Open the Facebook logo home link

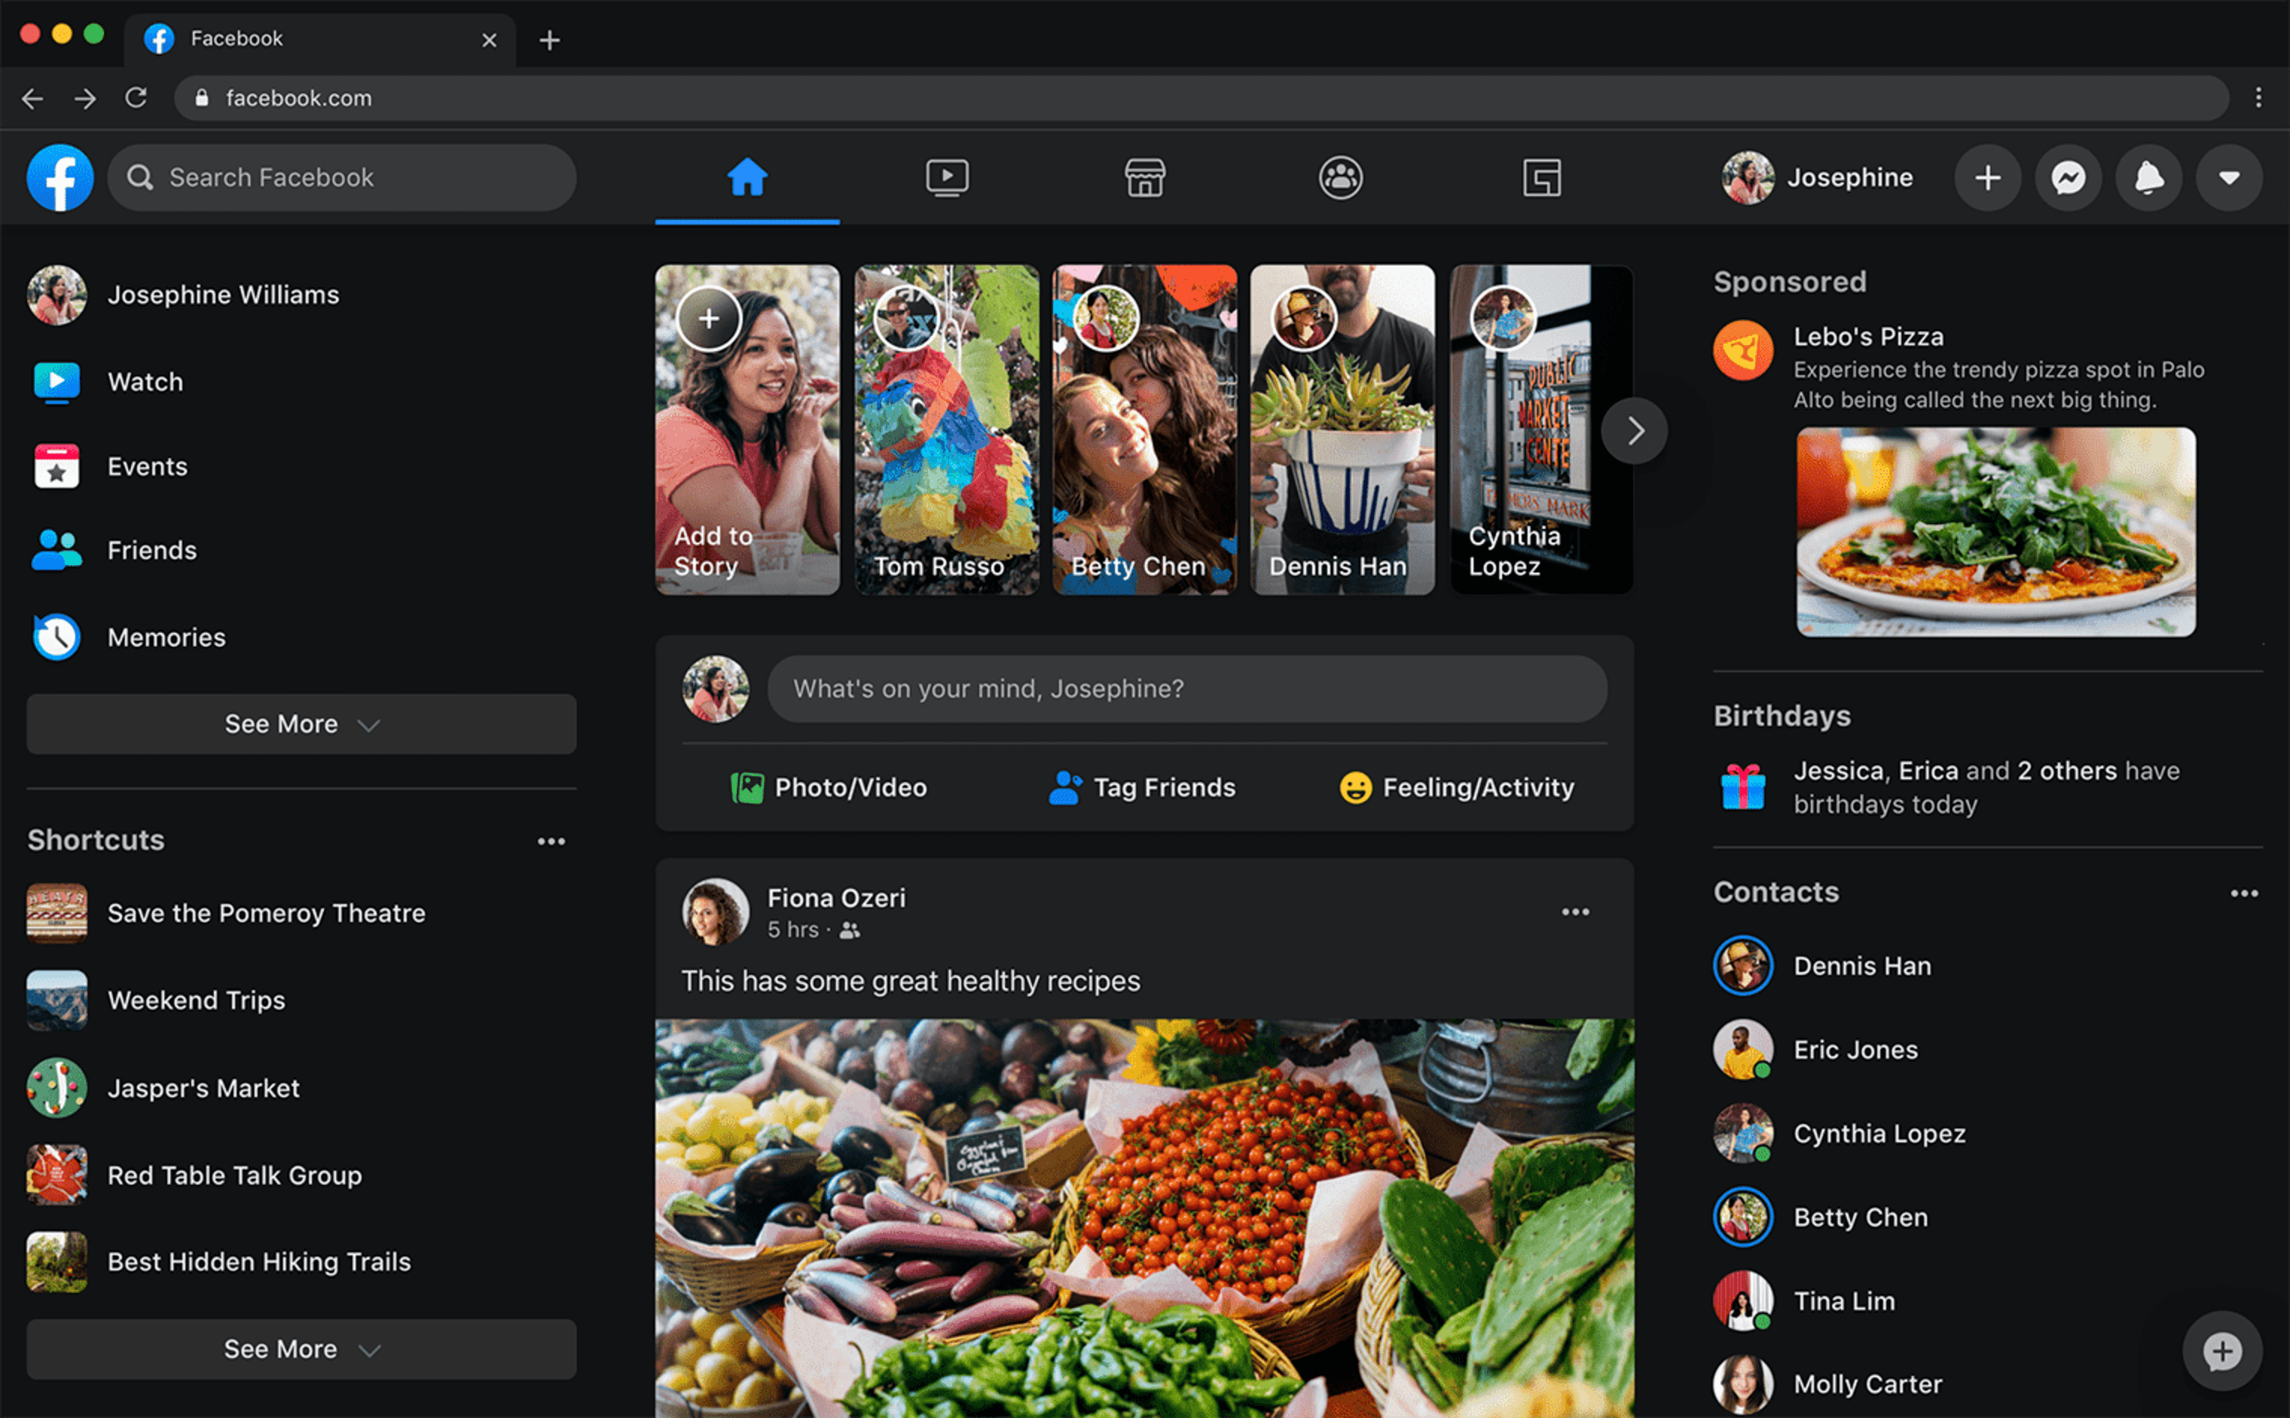pos(60,177)
